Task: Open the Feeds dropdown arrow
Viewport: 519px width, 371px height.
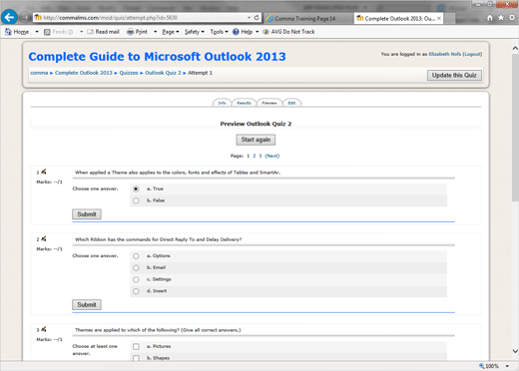Action: [81, 32]
